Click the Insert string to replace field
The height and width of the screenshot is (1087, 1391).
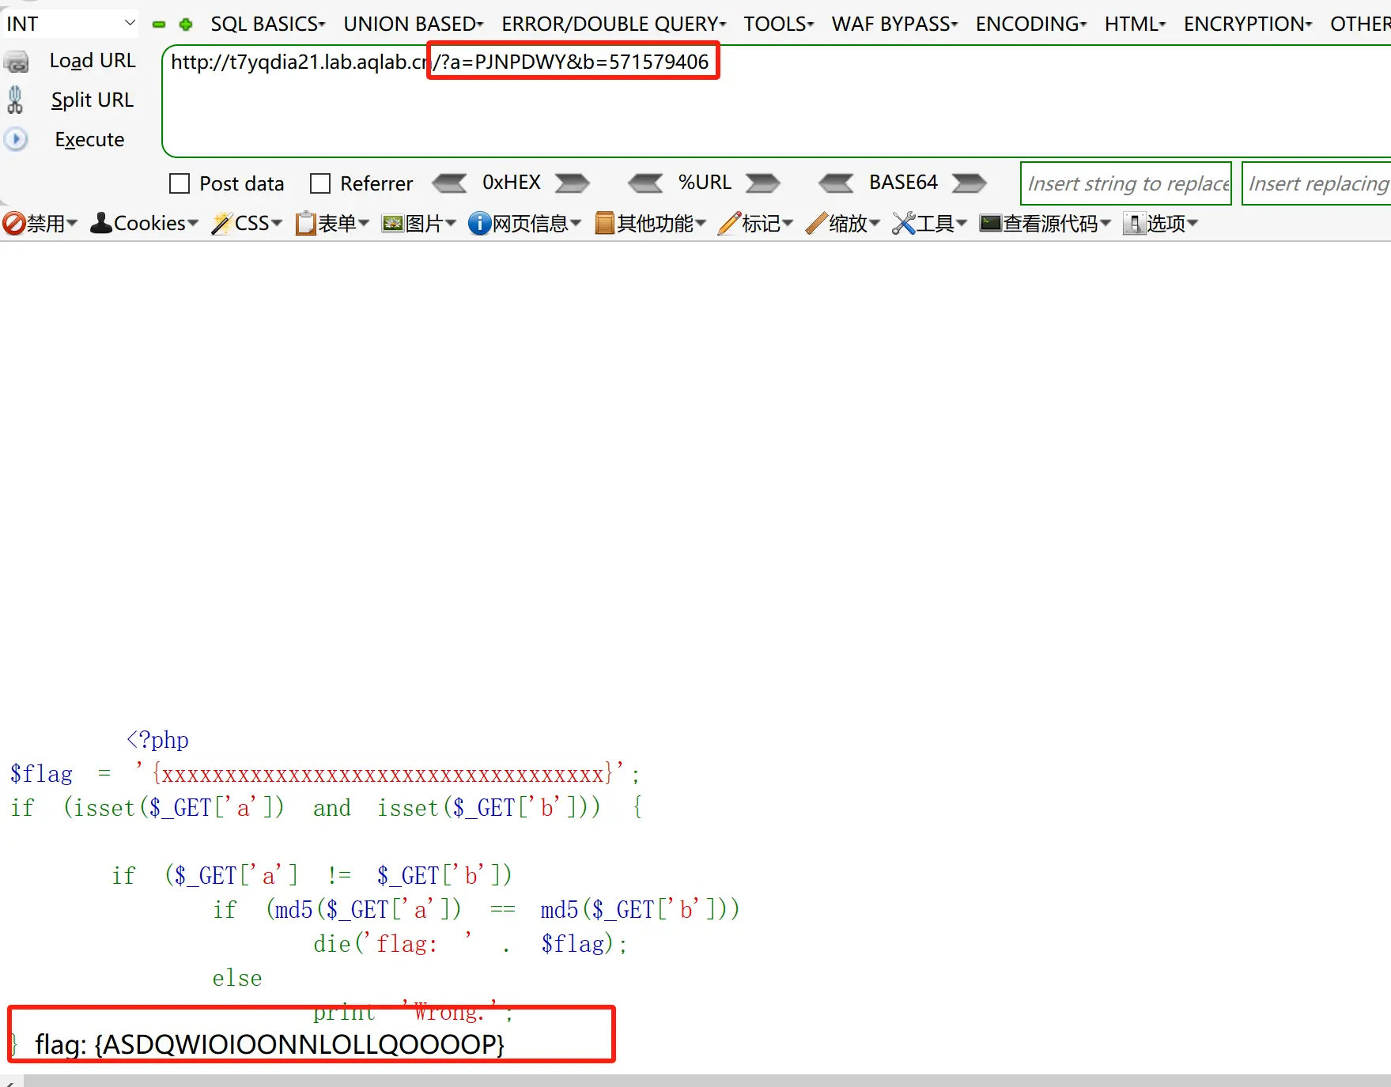pos(1126,183)
